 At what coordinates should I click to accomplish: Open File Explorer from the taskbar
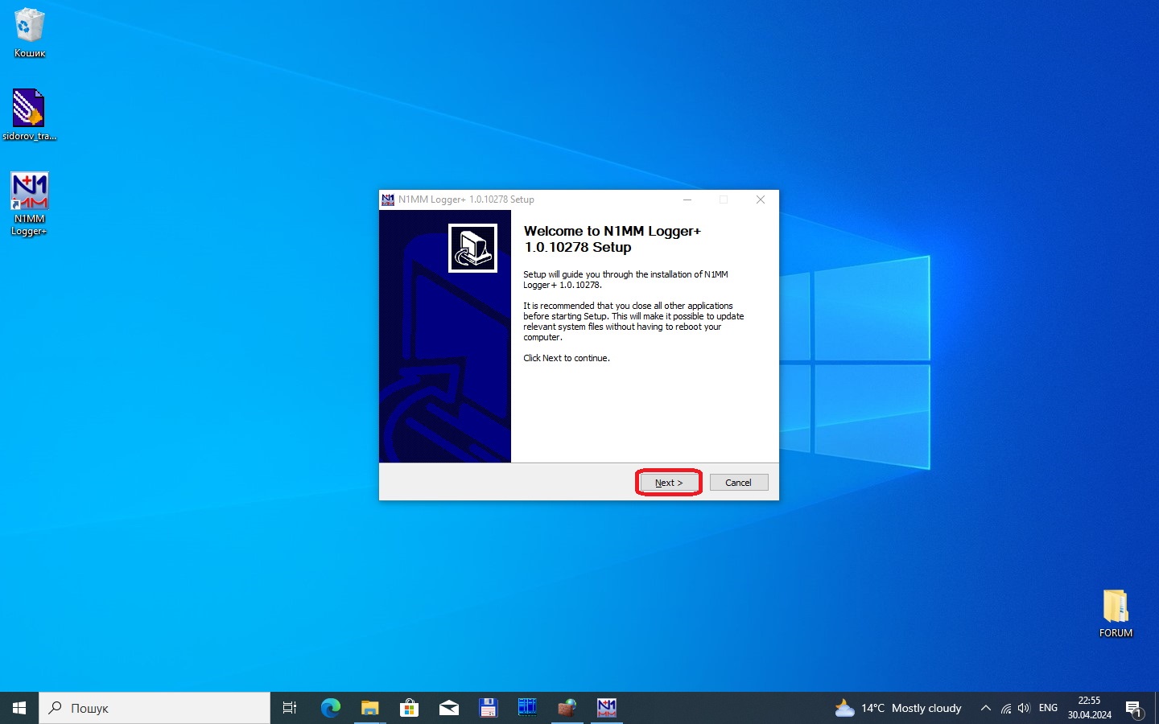(369, 708)
